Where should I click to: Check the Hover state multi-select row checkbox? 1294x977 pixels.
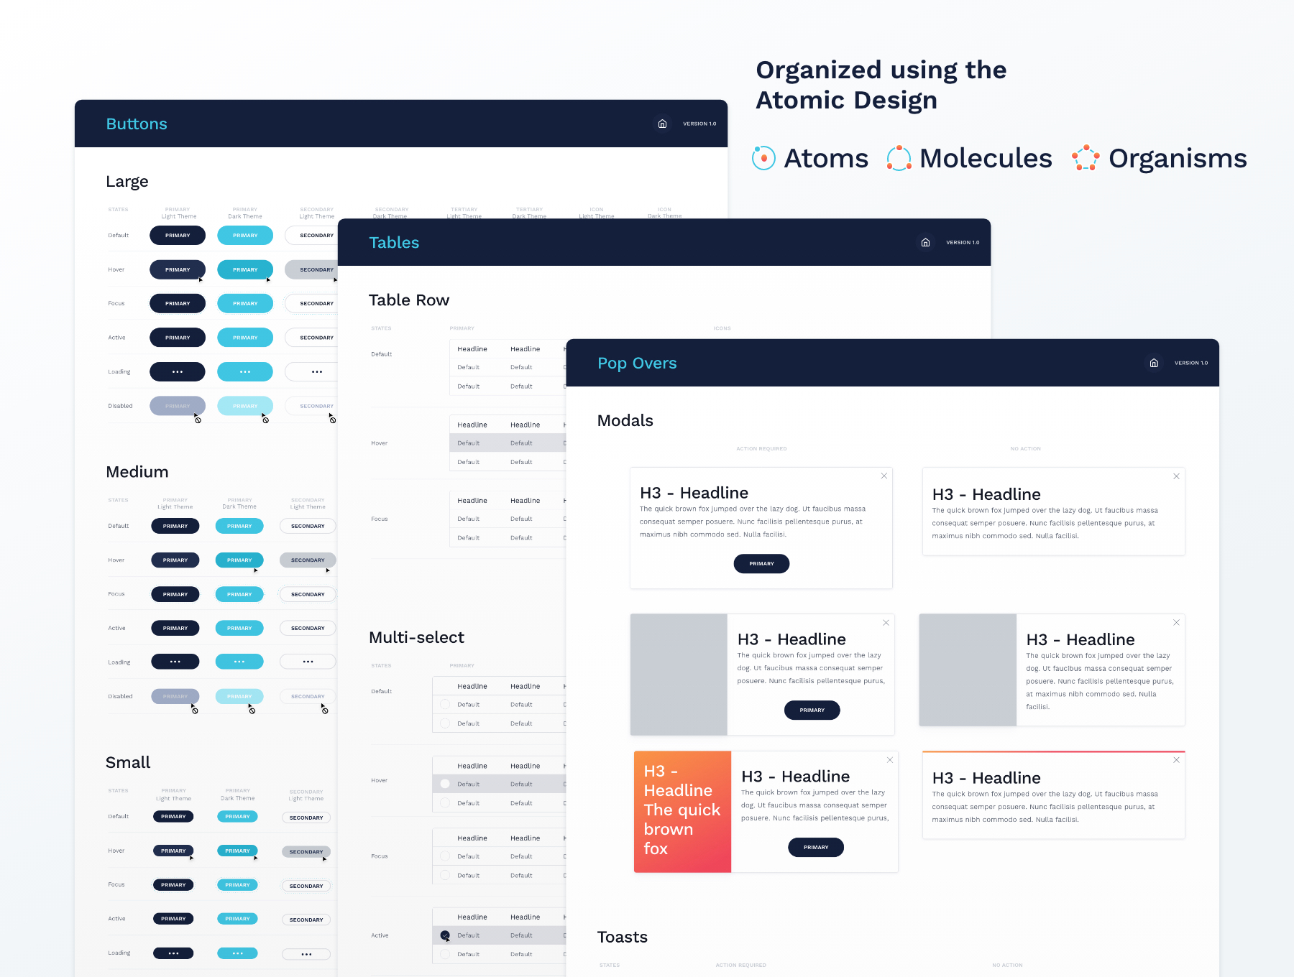pyautogui.click(x=445, y=784)
